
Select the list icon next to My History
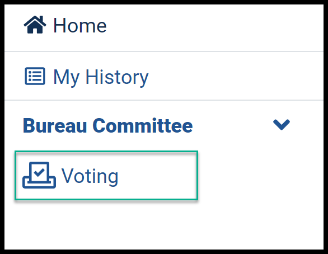(x=35, y=76)
